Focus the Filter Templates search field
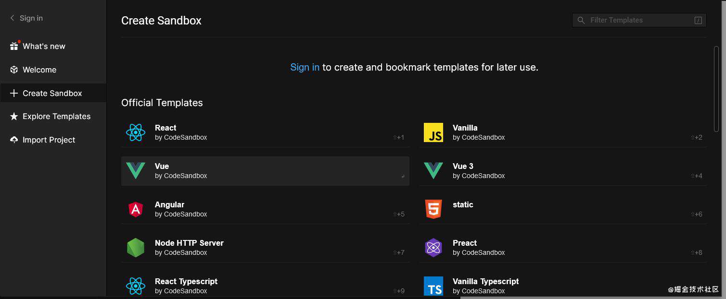 coord(639,20)
